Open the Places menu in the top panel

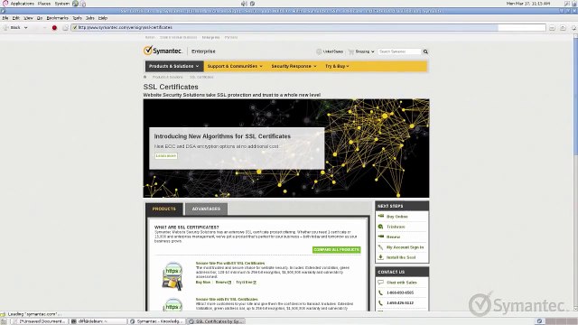click(44, 4)
